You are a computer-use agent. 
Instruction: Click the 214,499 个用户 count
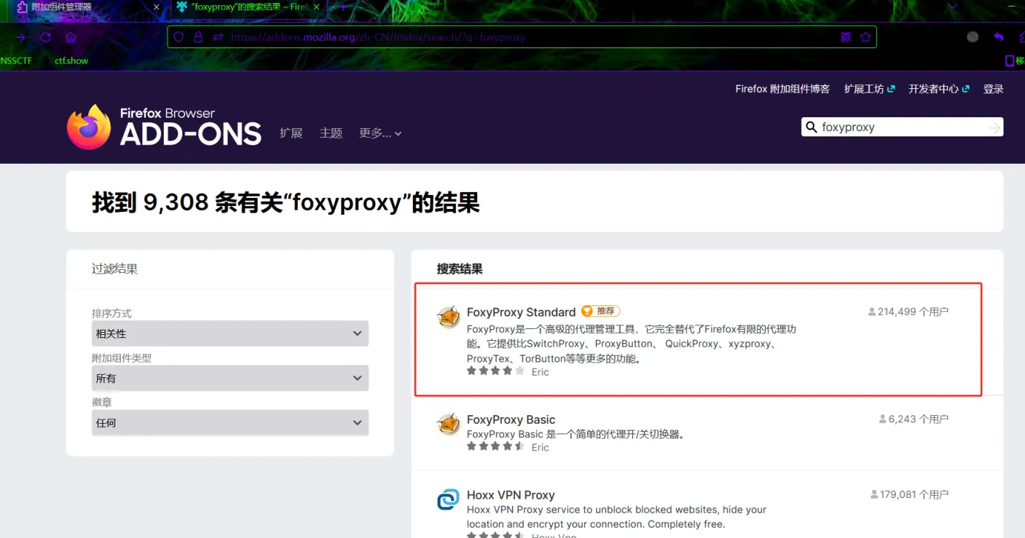tap(909, 312)
